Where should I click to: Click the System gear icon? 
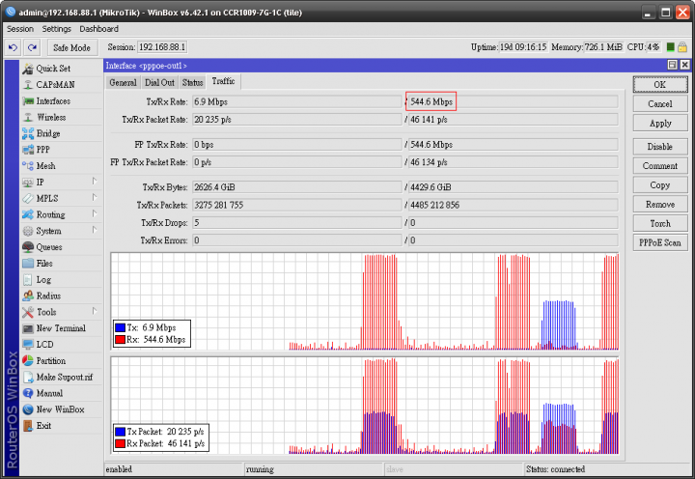coord(28,231)
